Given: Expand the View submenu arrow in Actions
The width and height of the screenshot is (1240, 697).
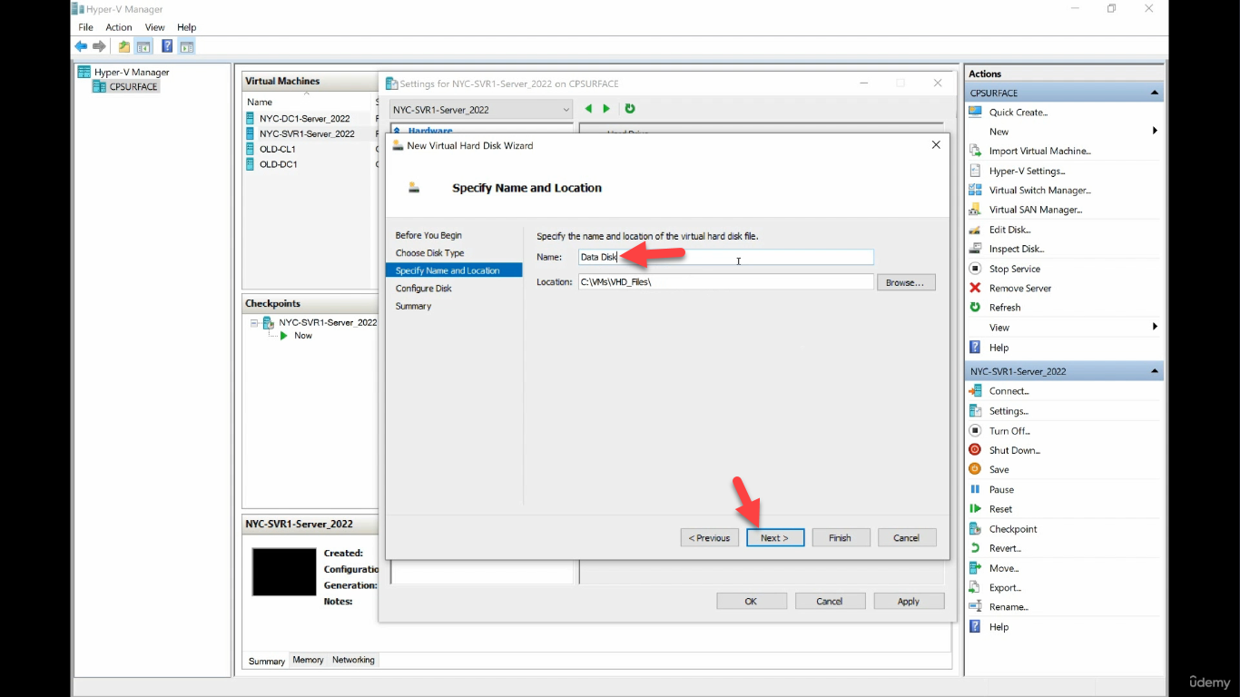Looking at the screenshot, I should click(x=1155, y=327).
